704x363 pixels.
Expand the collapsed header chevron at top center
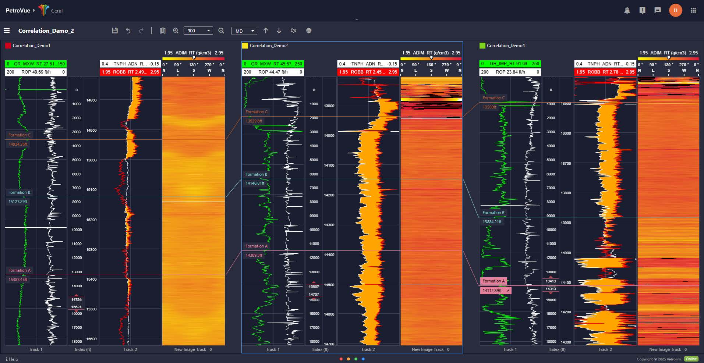tap(356, 19)
